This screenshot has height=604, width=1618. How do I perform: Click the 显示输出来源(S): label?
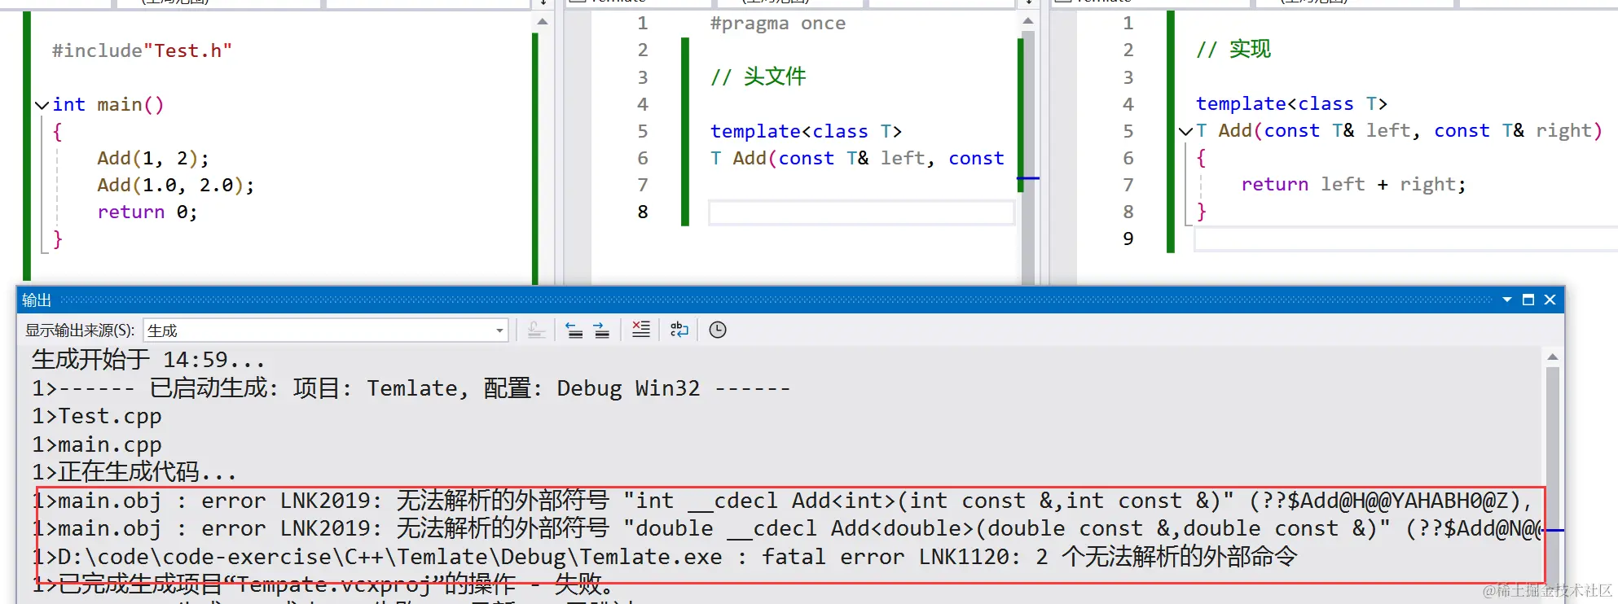[80, 330]
